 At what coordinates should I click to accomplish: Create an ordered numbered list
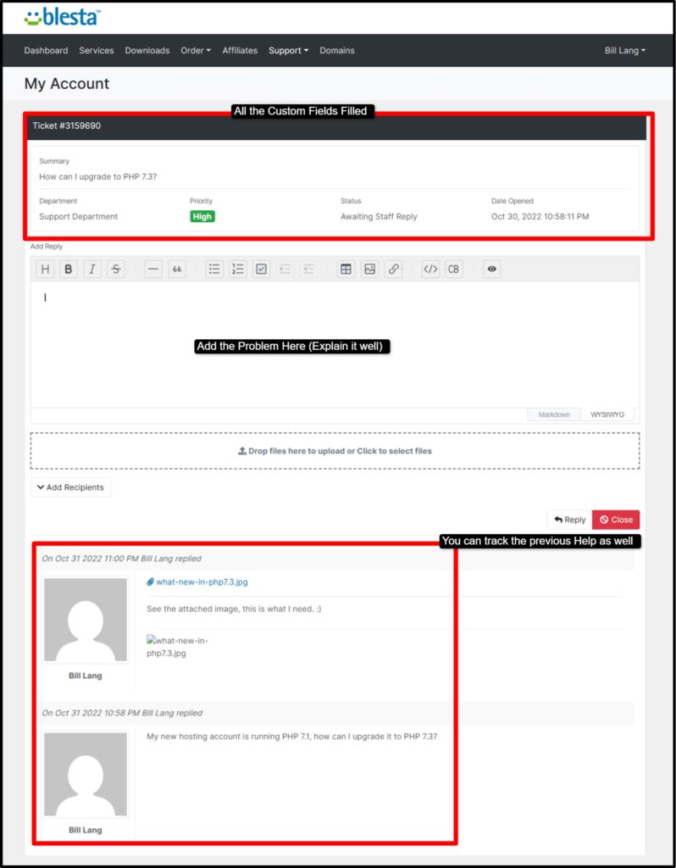point(238,269)
